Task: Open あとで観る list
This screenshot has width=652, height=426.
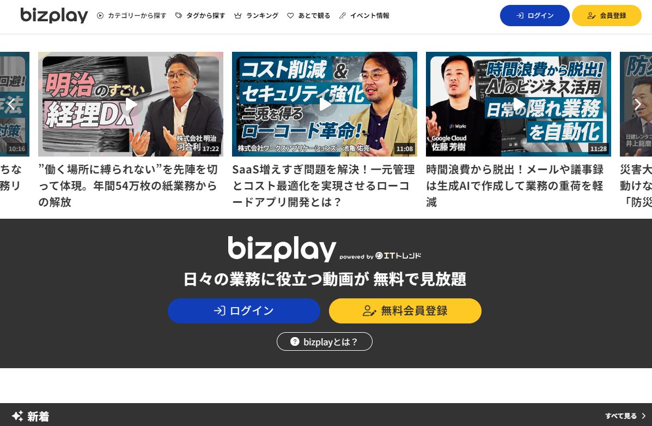Action: point(308,15)
